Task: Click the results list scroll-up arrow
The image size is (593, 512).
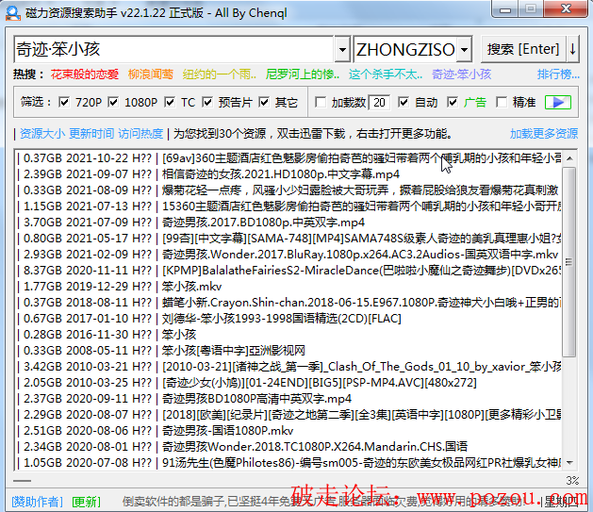Action: (569, 158)
